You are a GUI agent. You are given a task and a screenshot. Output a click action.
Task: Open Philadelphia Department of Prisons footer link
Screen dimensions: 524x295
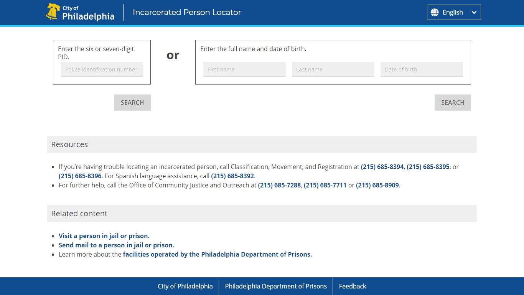coord(276,286)
